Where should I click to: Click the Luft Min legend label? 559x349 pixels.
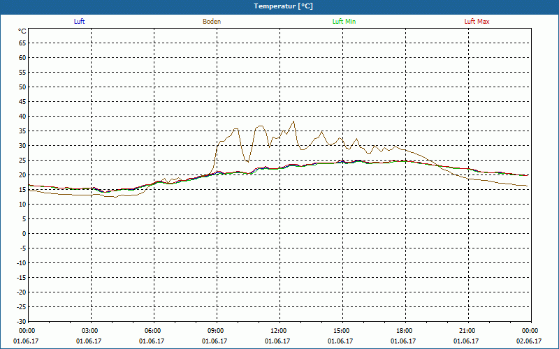(x=344, y=22)
